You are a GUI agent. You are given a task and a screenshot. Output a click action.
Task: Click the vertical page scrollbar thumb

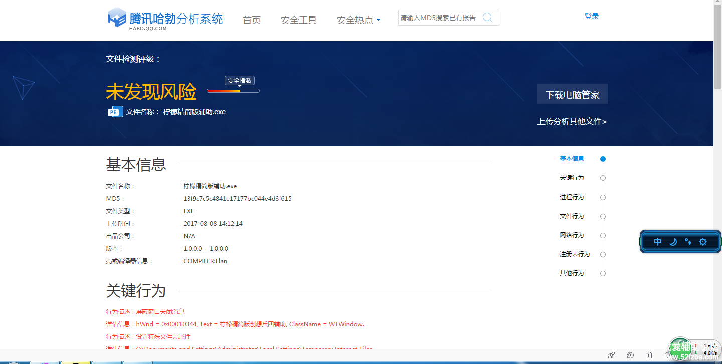tap(717, 48)
